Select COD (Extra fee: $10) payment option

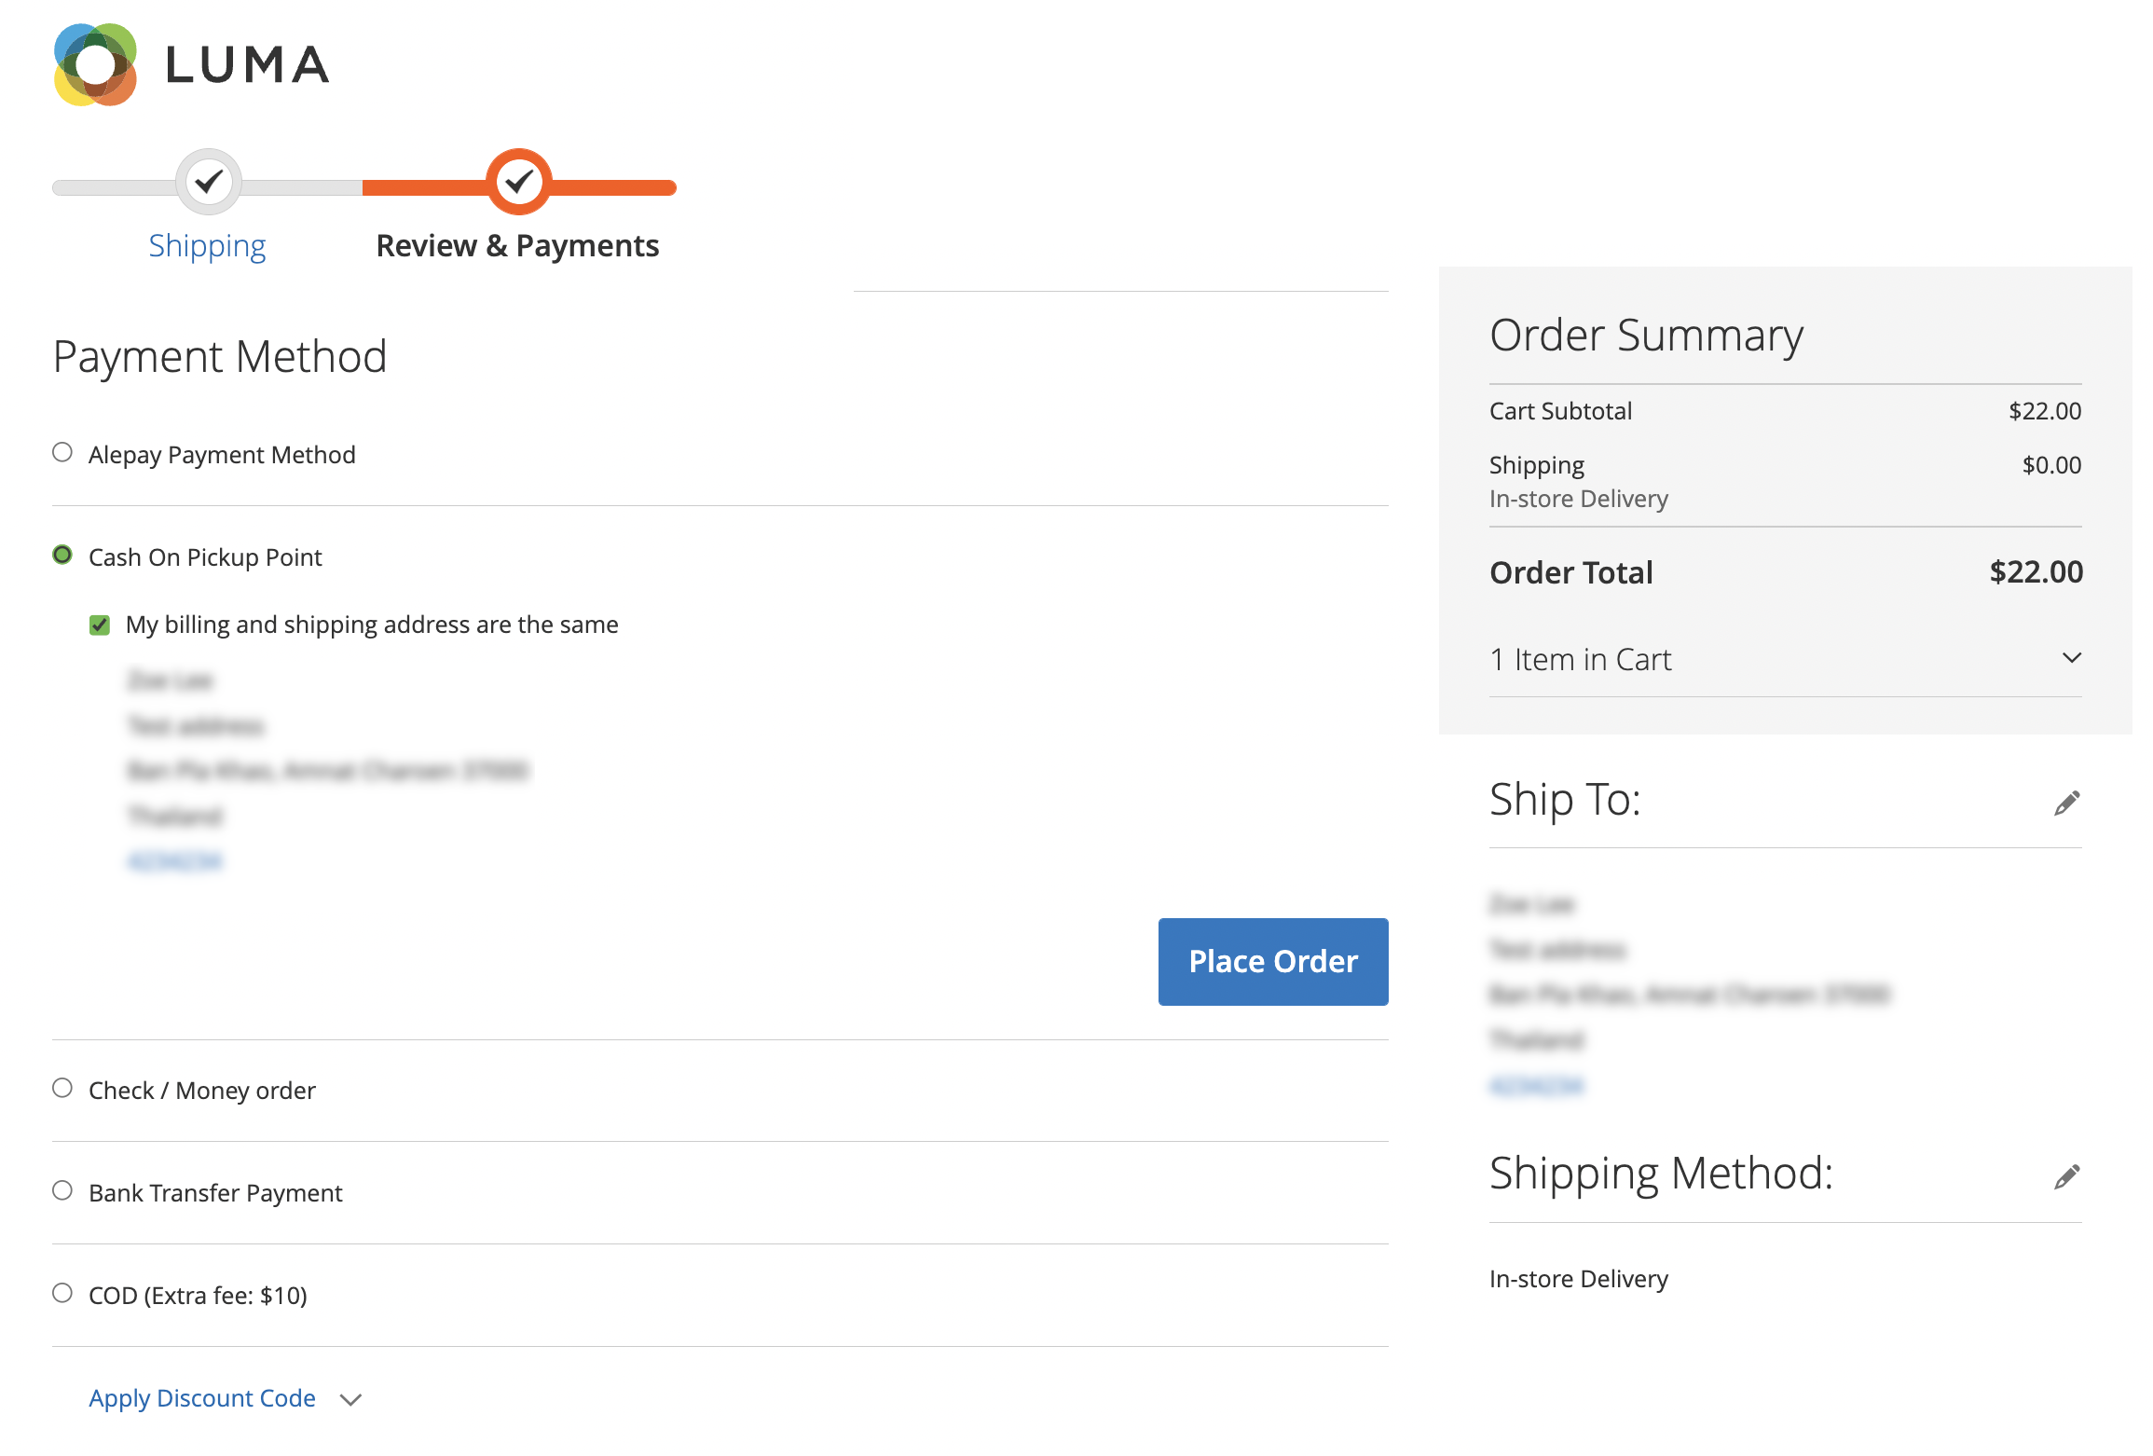[62, 1293]
